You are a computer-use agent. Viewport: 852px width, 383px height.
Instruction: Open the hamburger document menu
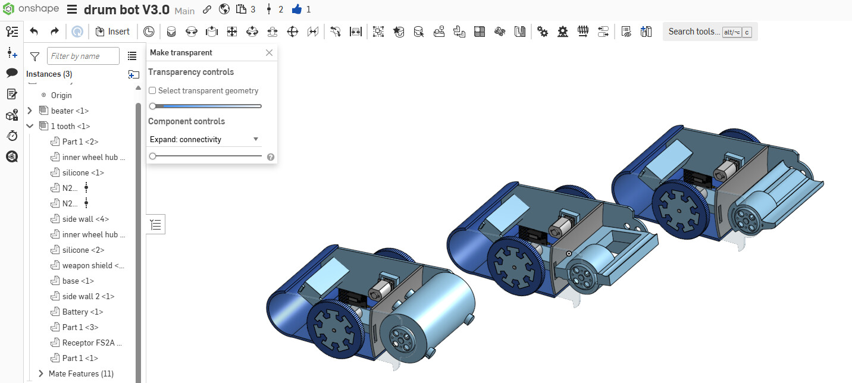(71, 10)
